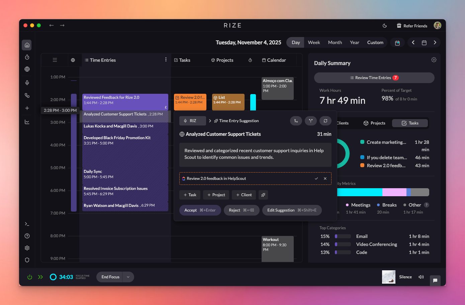Screen dimensions: 465x305
Task: Click the Accept button
Action: point(200,210)
